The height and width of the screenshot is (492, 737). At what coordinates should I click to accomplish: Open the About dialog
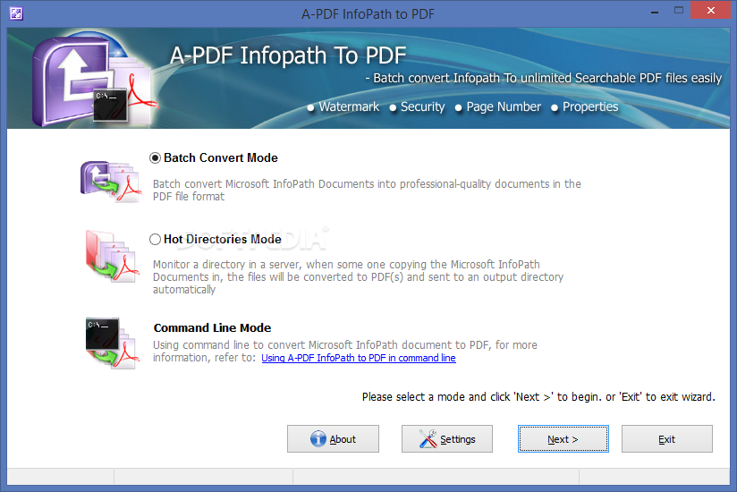point(333,439)
